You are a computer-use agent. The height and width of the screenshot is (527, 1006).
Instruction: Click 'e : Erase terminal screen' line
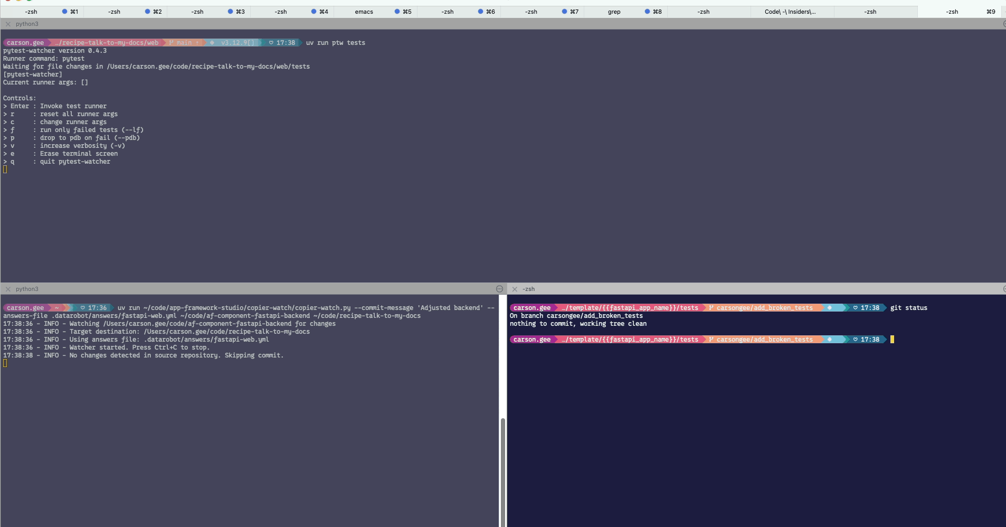pos(60,154)
